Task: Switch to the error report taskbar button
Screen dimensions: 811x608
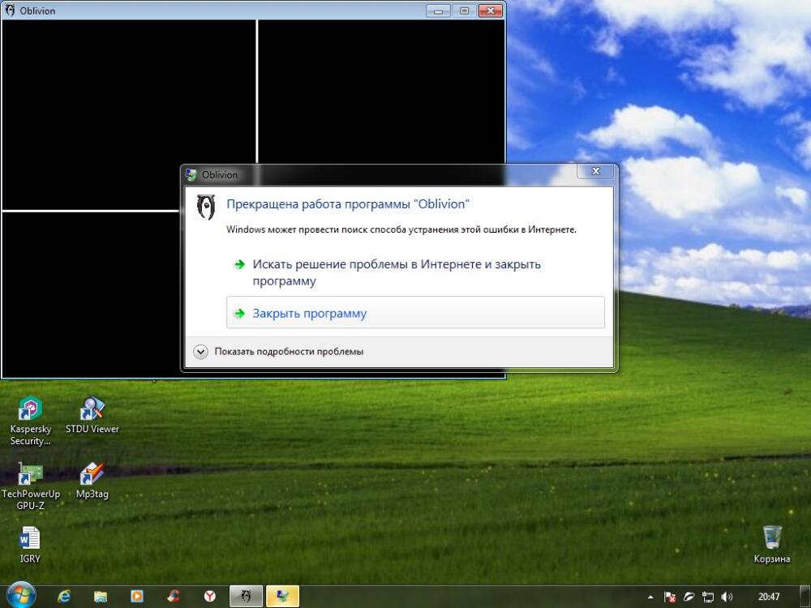Action: (x=282, y=596)
